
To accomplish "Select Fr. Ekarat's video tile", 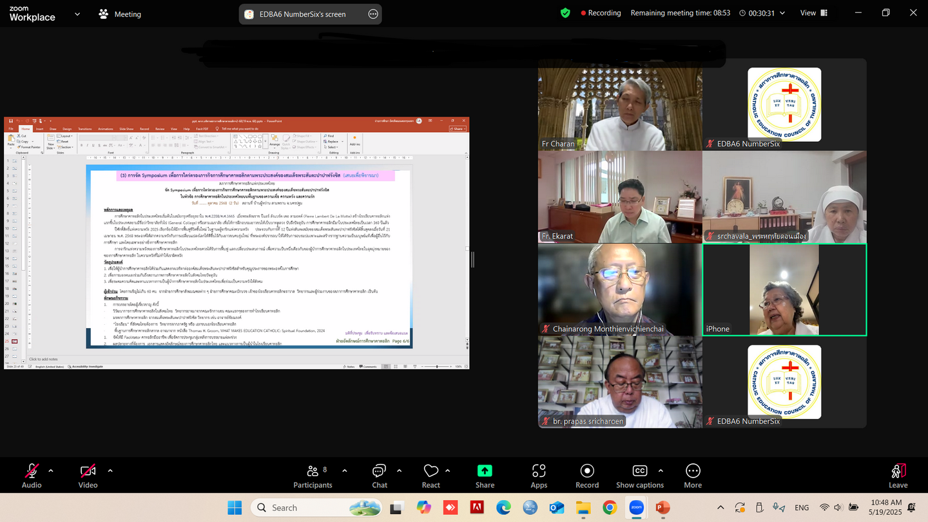I will pos(620,197).
